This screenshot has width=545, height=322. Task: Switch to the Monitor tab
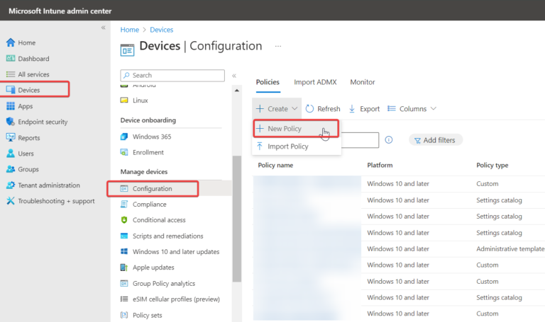coord(363,82)
